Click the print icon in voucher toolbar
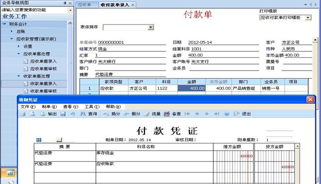The height and width of the screenshot is (184, 321). [23, 114]
